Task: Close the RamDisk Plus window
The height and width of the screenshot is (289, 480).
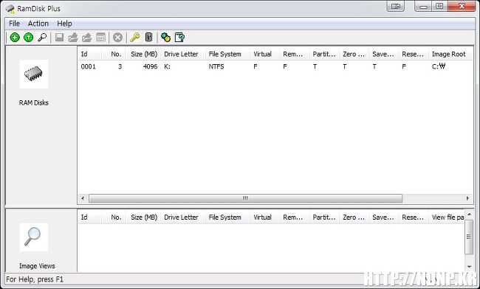Action: point(462,6)
